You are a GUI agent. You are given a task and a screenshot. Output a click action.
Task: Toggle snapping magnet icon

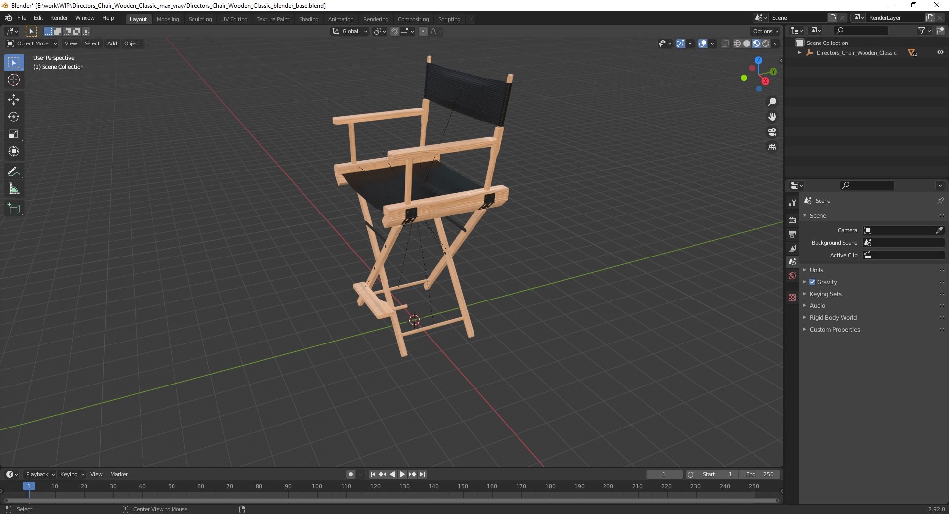tap(394, 31)
